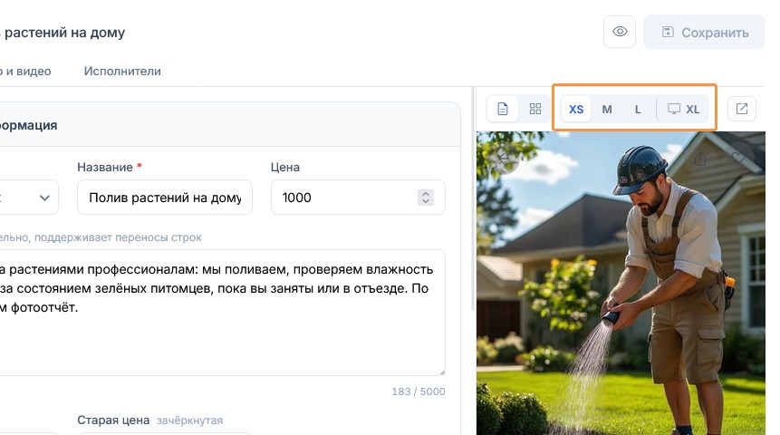This screenshot has height=435, width=780.
Task: Click the description text area
Action: coord(222,313)
